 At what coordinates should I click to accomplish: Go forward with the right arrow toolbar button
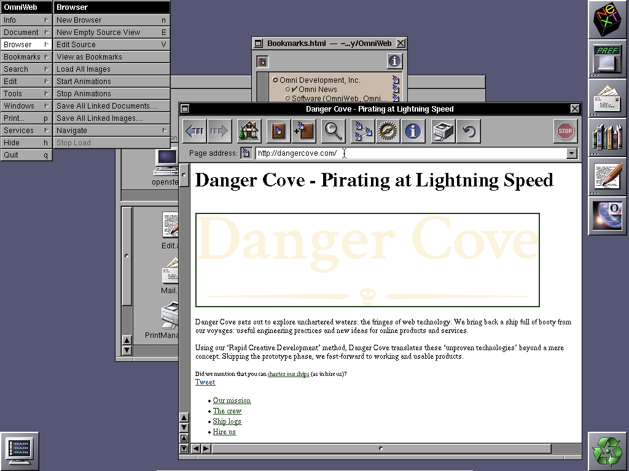[219, 131]
